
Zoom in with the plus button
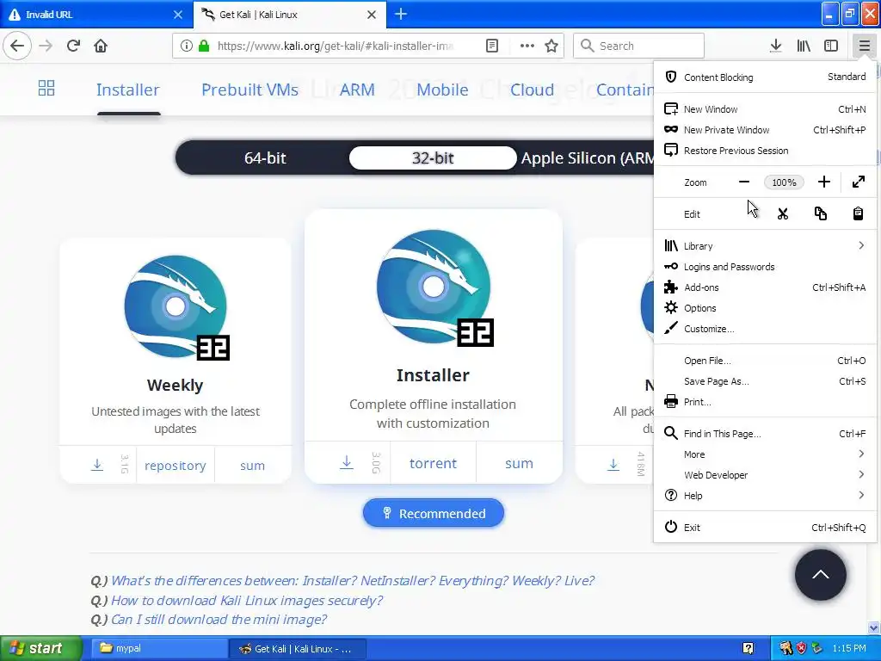pyautogui.click(x=823, y=182)
